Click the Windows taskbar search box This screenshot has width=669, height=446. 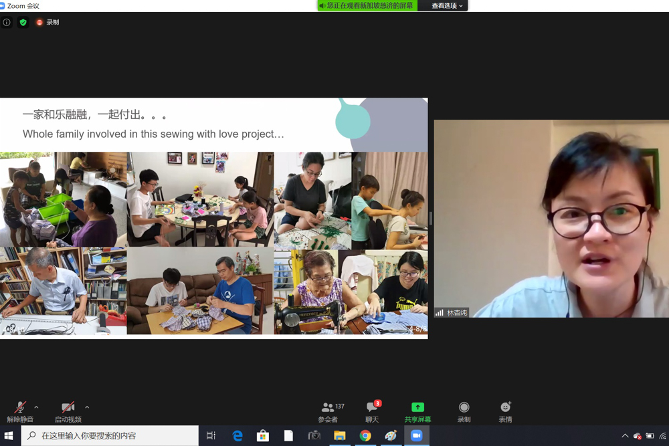point(110,436)
